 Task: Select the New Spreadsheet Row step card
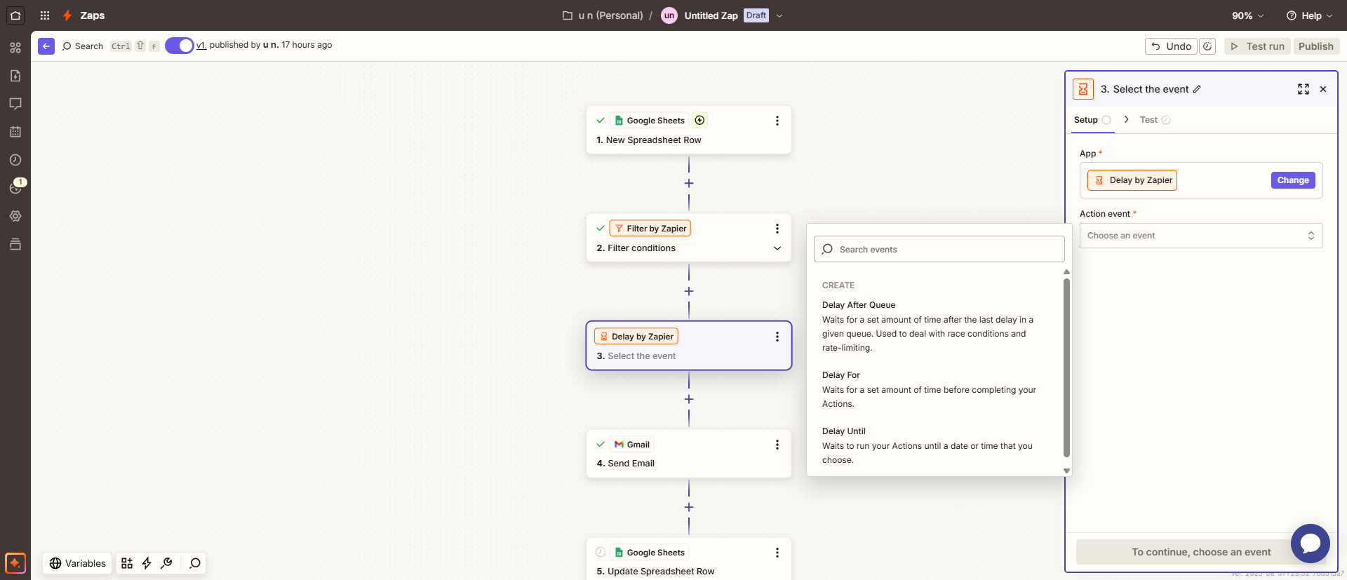tap(689, 130)
